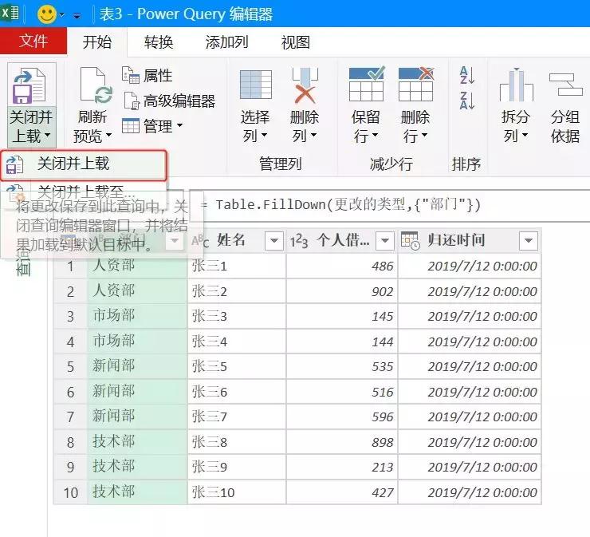Switch to the 开始 ribbon tab
This screenshot has width=590, height=537.
click(x=97, y=41)
